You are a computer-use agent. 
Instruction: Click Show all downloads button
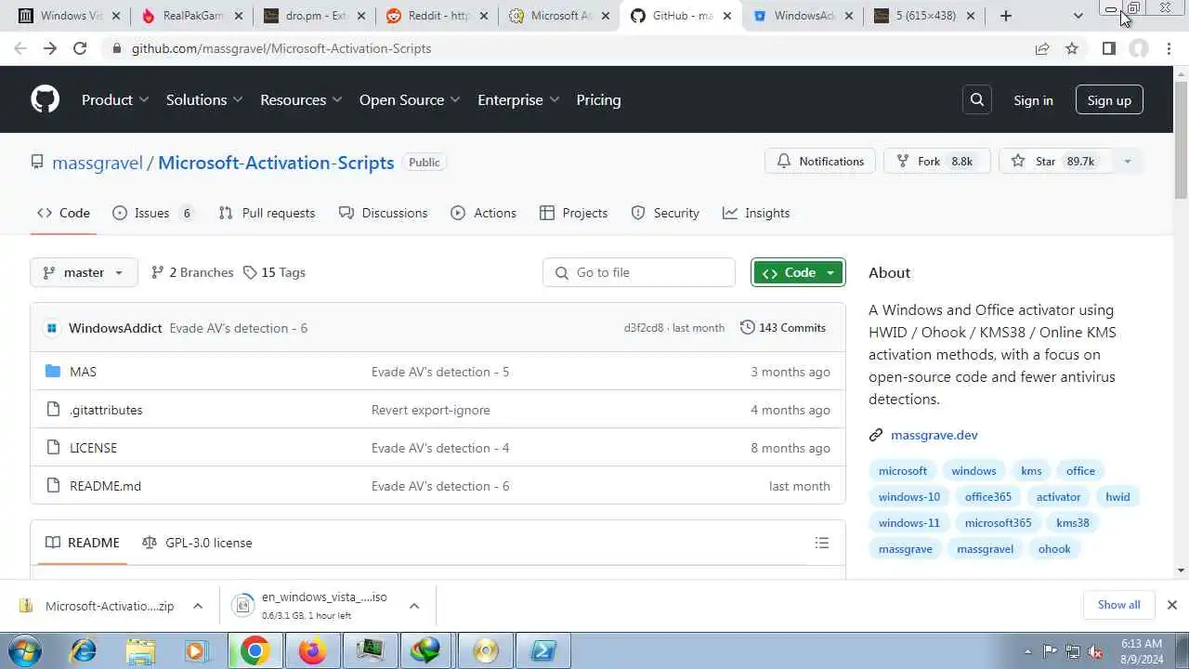click(1118, 605)
